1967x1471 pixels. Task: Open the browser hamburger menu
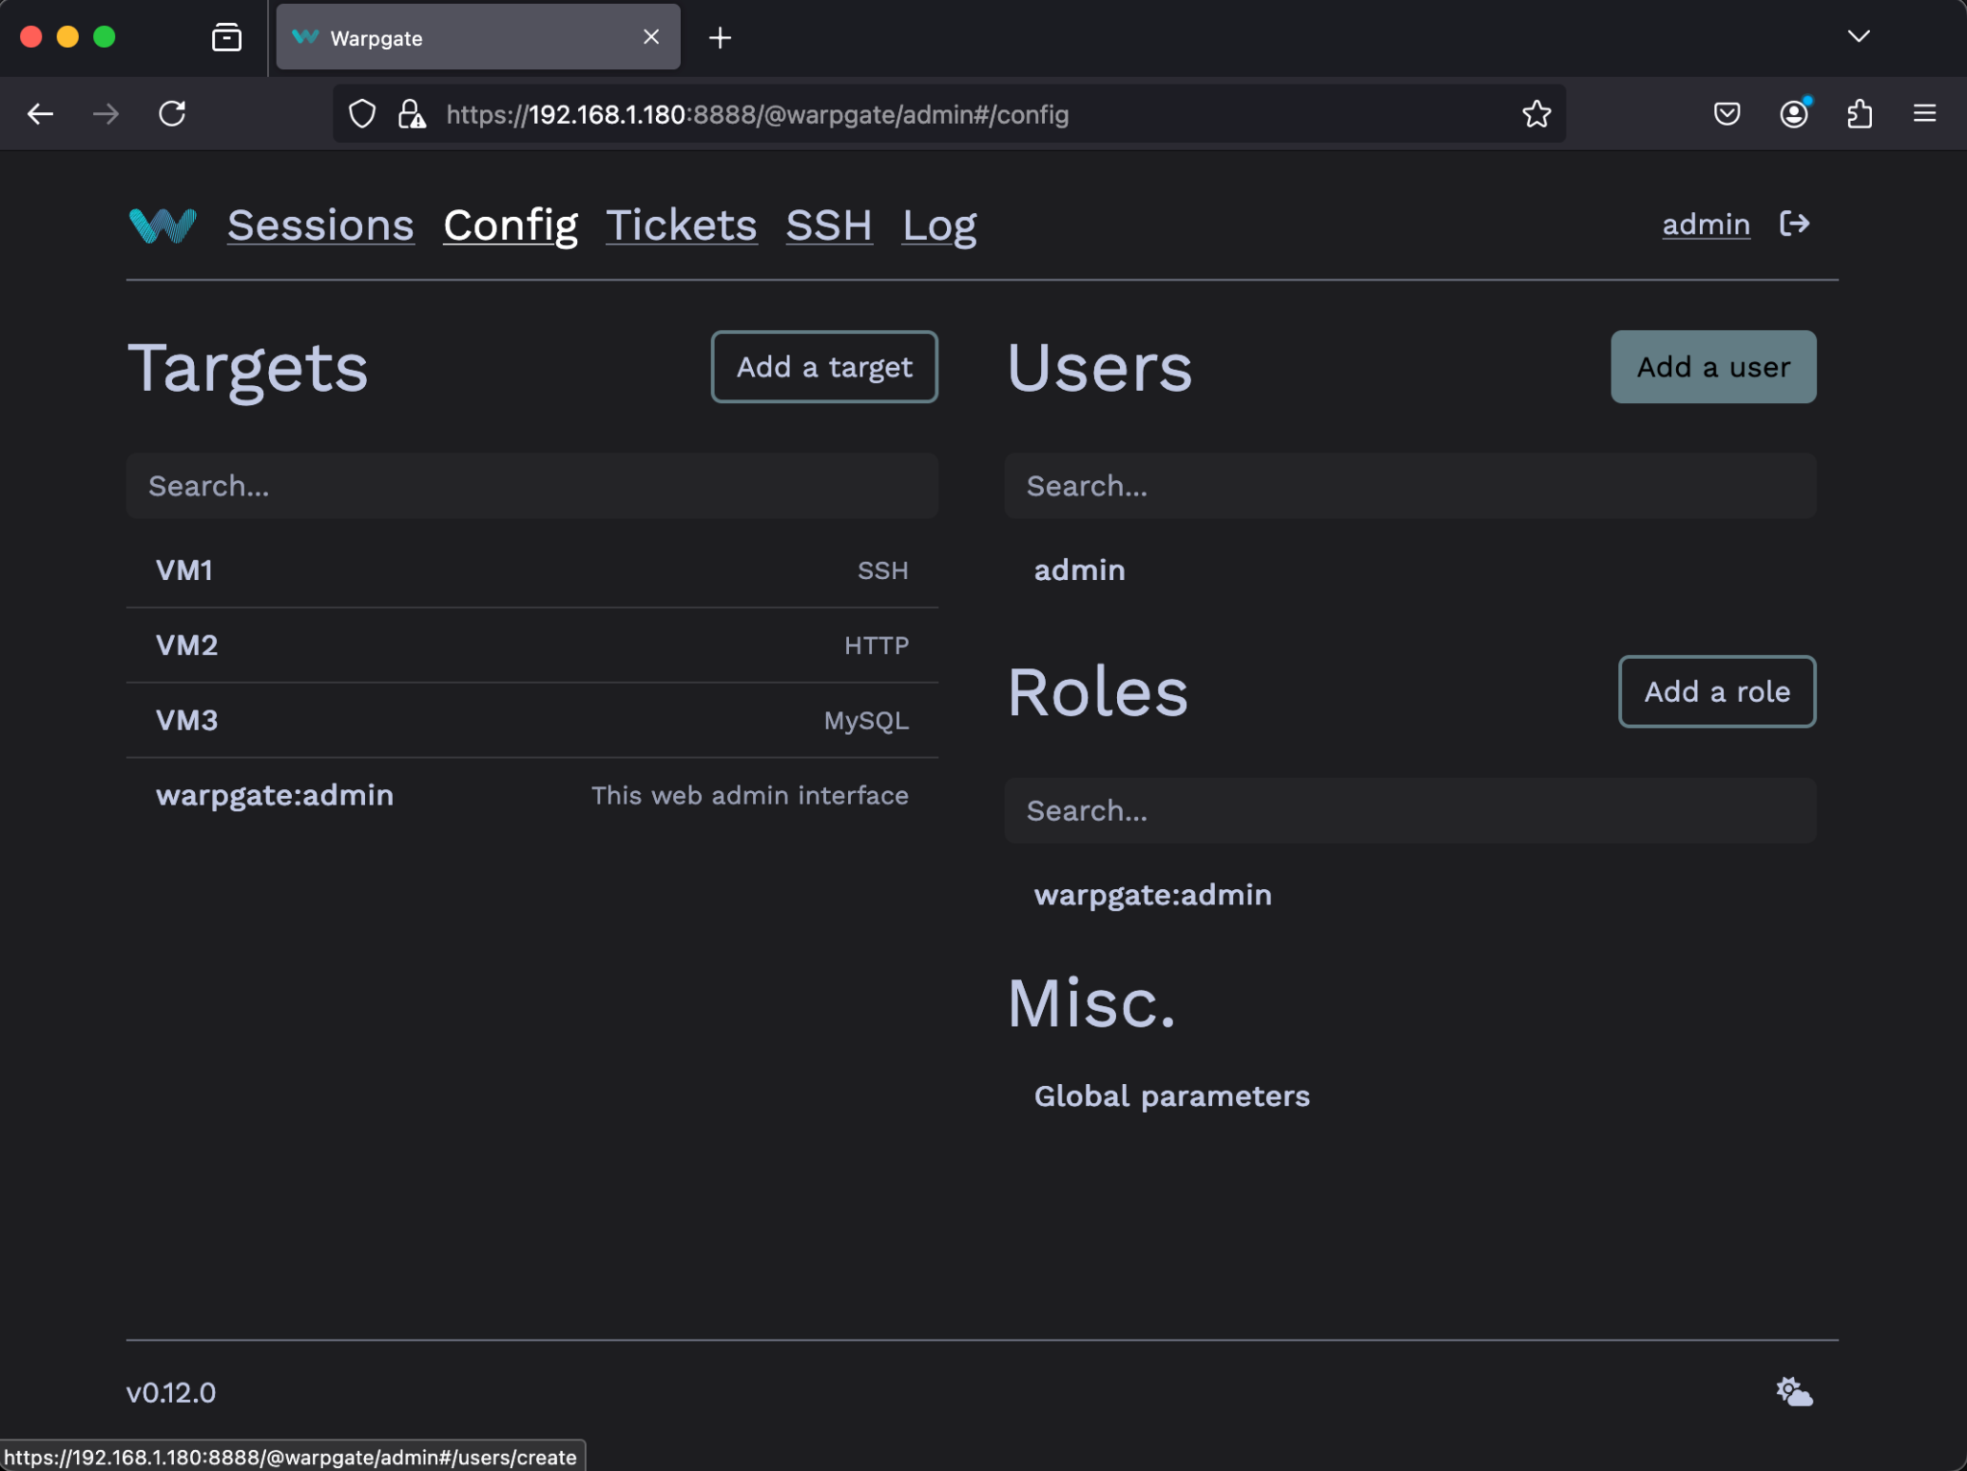coord(1926,113)
